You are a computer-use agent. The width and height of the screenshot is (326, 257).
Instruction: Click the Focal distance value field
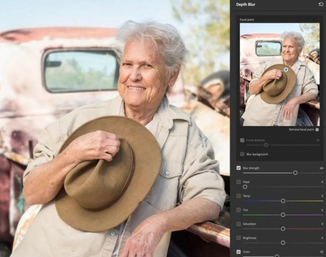point(318,140)
